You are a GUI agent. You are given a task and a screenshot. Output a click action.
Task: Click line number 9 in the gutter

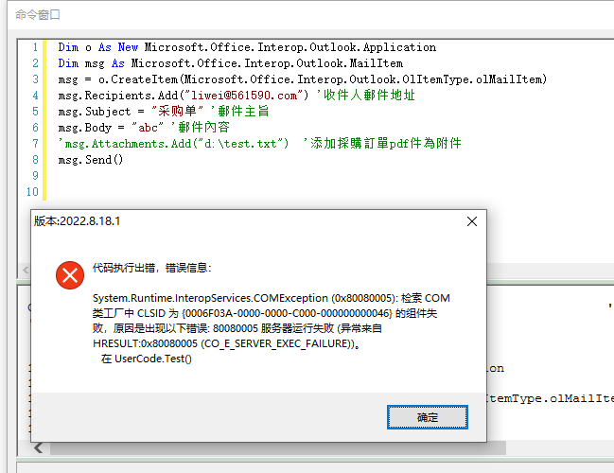[34, 176]
